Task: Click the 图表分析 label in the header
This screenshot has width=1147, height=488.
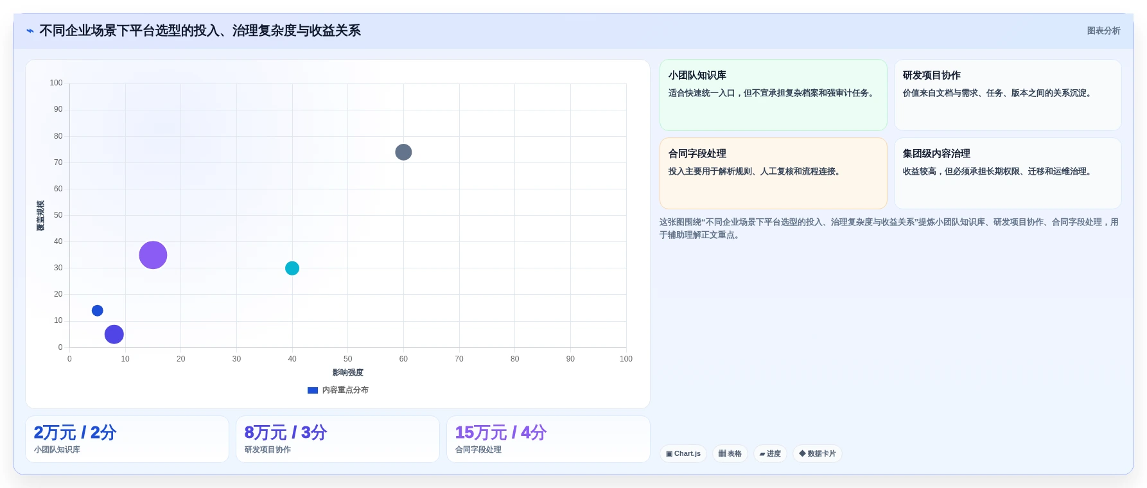Action: tap(1103, 31)
